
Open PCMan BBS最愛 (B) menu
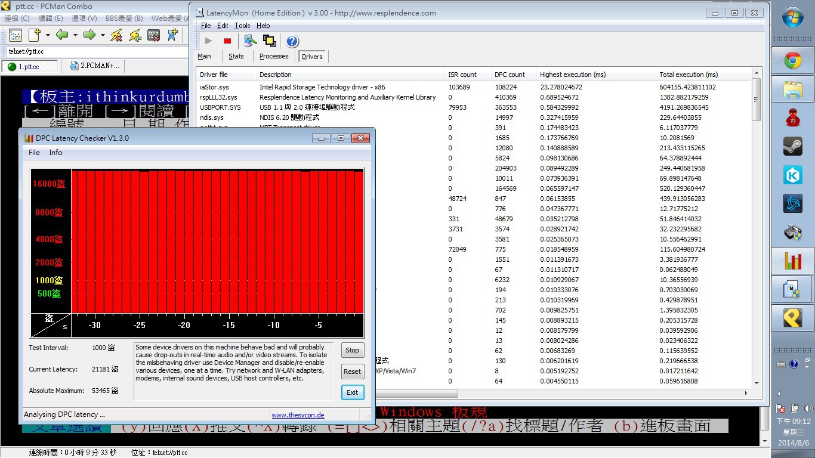click(x=124, y=18)
